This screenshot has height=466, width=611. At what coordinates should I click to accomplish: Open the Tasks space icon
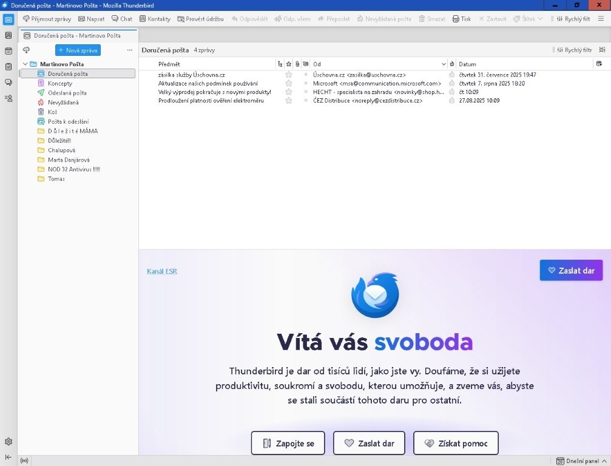point(8,67)
